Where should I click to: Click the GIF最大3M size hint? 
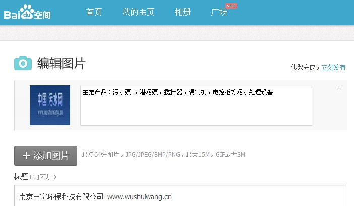pyautogui.click(x=230, y=155)
